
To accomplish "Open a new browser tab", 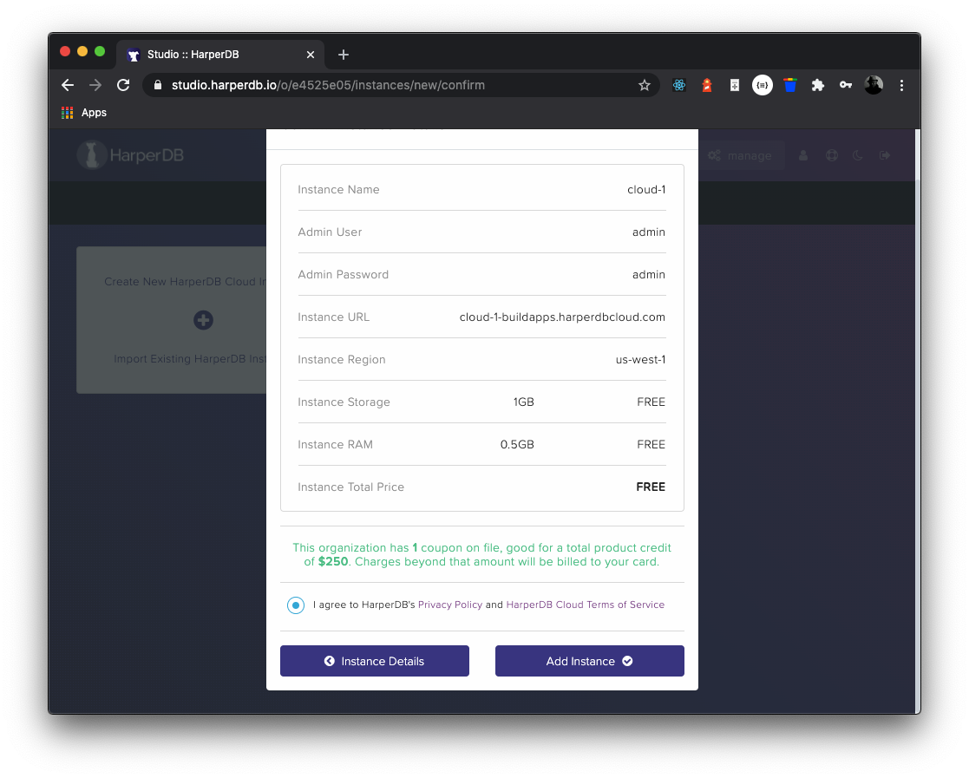I will (344, 55).
